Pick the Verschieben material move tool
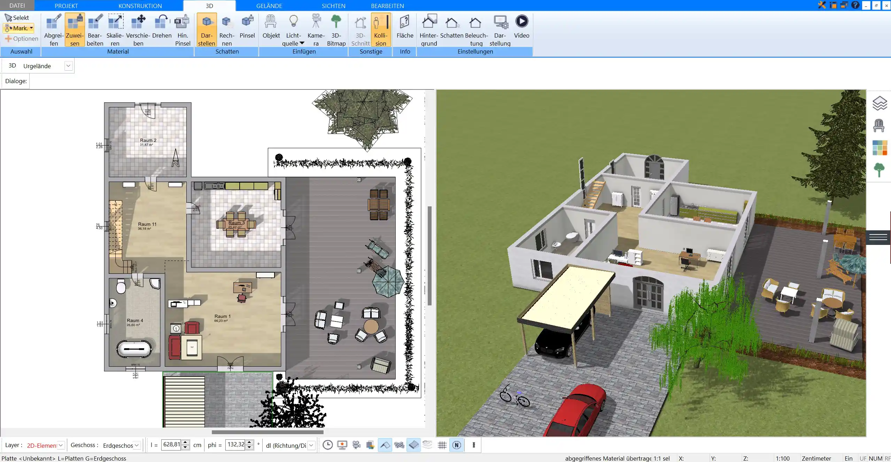The image size is (891, 462). click(x=138, y=30)
